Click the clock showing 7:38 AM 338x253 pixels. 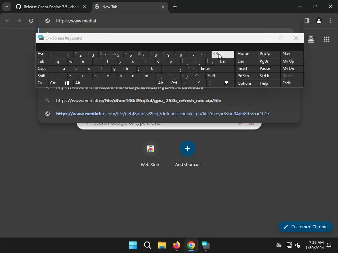coord(316,242)
